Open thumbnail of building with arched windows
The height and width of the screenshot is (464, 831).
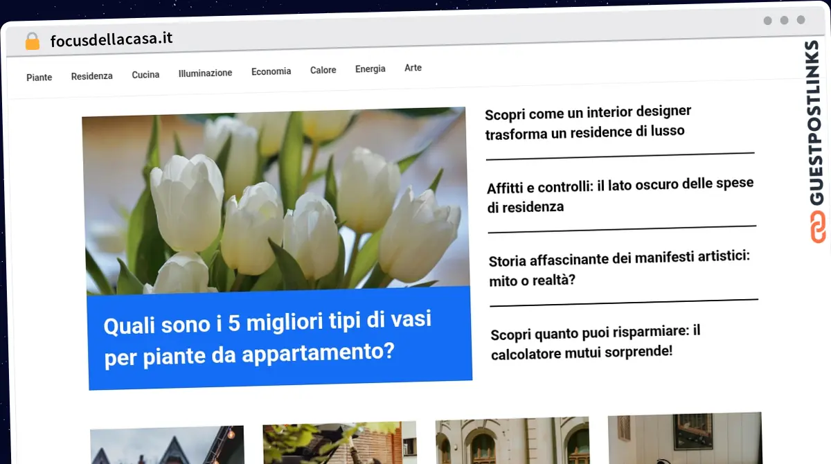coord(512,440)
